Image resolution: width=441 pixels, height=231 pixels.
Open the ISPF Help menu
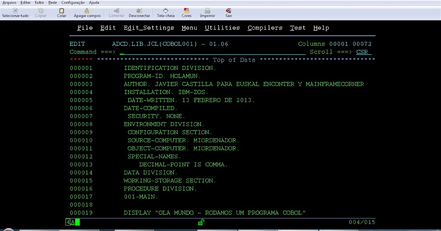pos(321,27)
